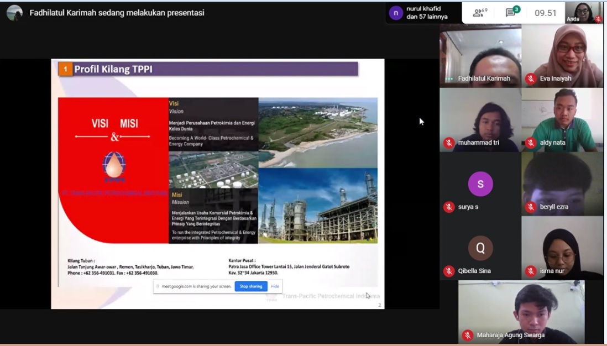Click the purple S avatar of surya
Screen dimensions: 607x346
480,184
